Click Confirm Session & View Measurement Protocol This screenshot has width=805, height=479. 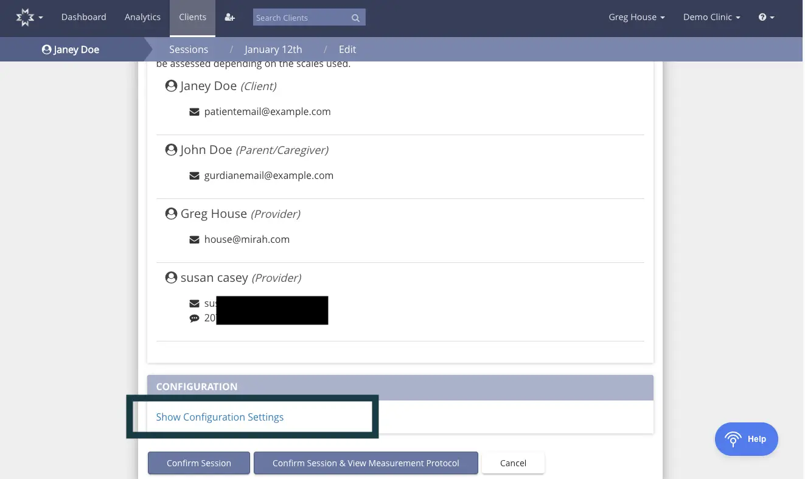(366, 463)
